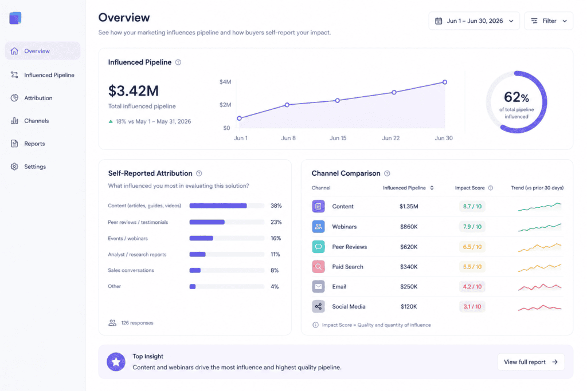The height and width of the screenshot is (391, 587).
Task: Click the Content channel icon
Action: [318, 206]
